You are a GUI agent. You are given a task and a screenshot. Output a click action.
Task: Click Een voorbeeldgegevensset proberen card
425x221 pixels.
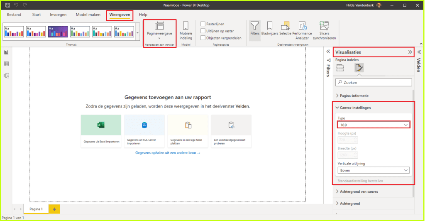click(x=231, y=131)
